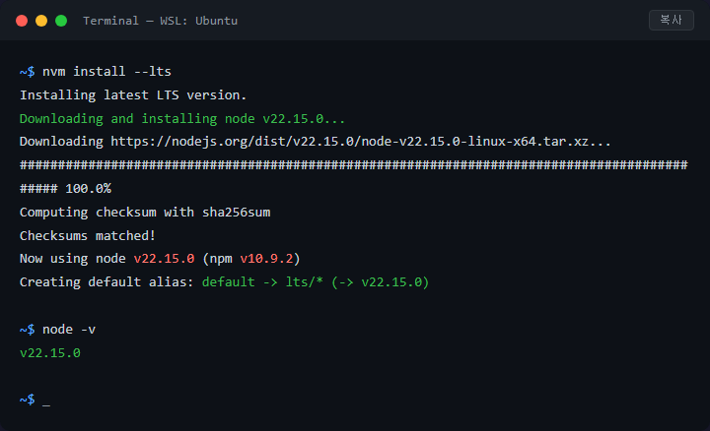Click the blinking cursor at the last prompt
The width and height of the screenshot is (710, 431).
[x=46, y=403]
